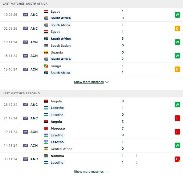Expand more South Africa matches via chevron

tap(107, 82)
